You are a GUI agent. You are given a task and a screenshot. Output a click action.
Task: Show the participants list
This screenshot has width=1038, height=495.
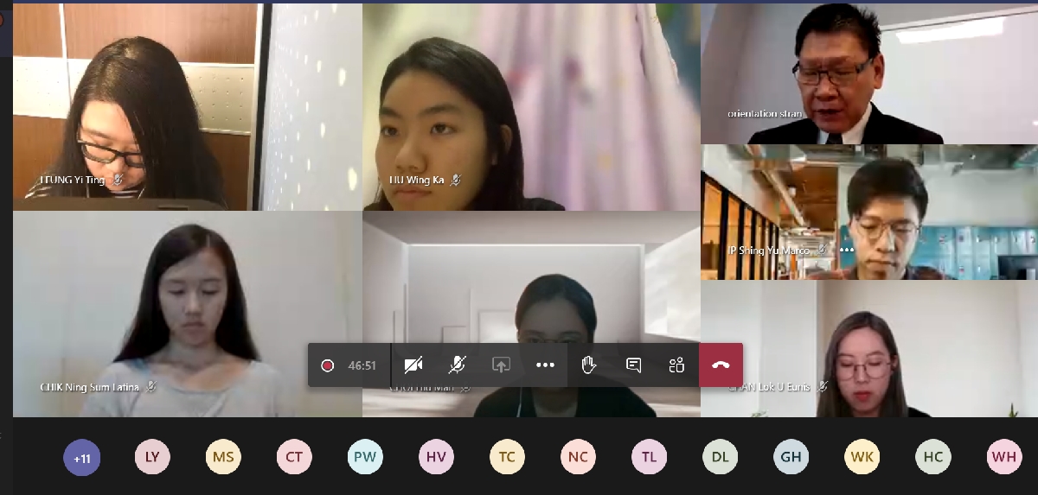click(x=676, y=365)
